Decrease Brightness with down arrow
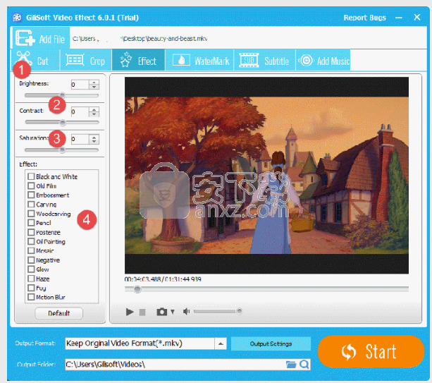432x383 pixels. [x=94, y=87]
